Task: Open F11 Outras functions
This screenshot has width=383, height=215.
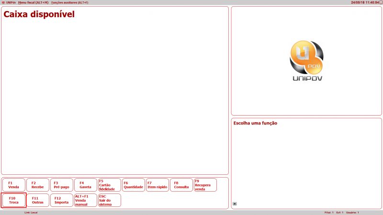Action: [x=38, y=200]
